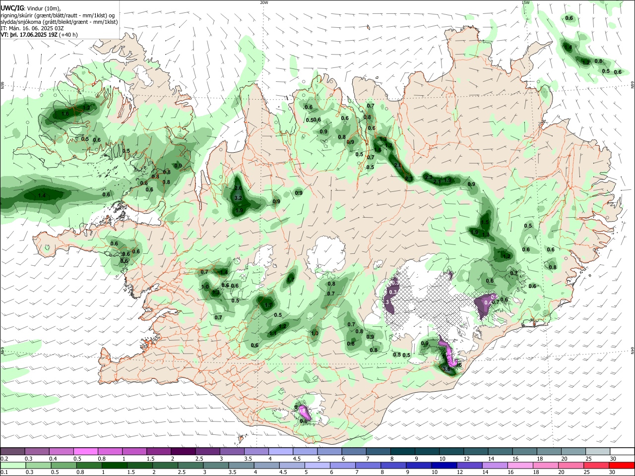
Task: Click the '2.8' precipitation value on the map
Action: [x=397, y=165]
